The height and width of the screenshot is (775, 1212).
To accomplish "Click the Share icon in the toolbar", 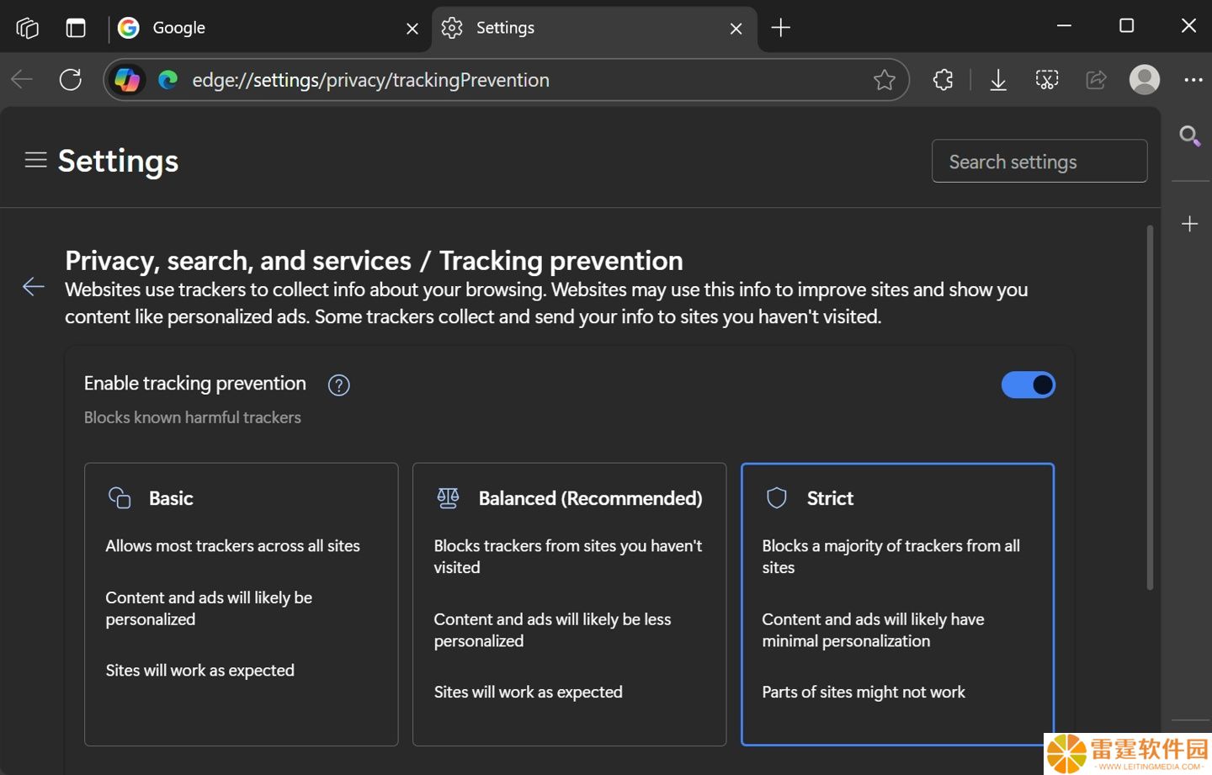I will [x=1096, y=80].
